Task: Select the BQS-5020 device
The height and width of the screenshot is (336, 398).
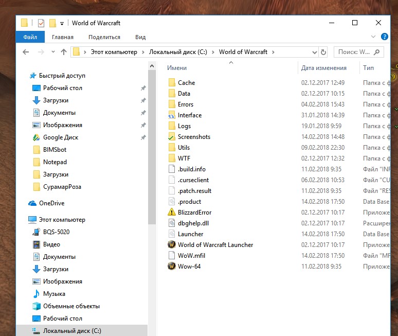Action: (x=56, y=232)
